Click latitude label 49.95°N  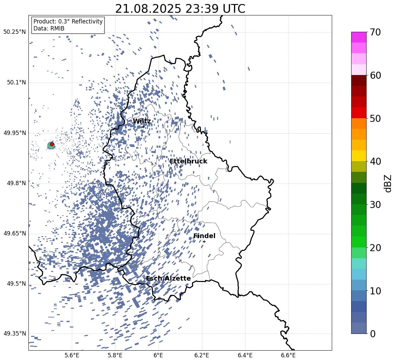tap(15, 133)
